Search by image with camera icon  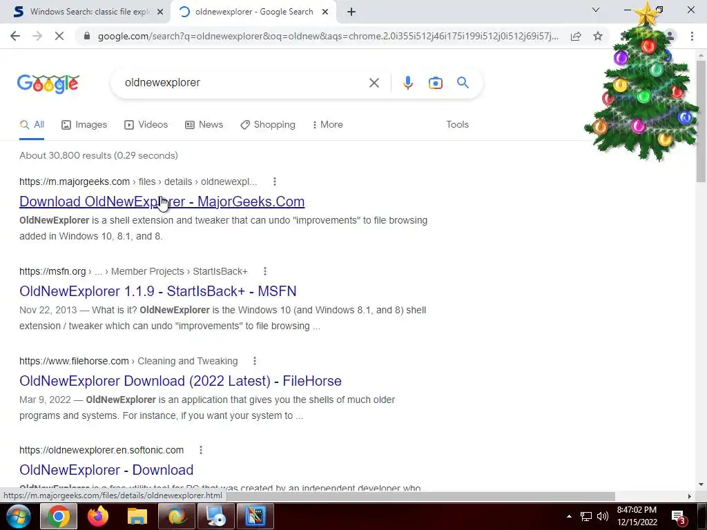click(435, 83)
